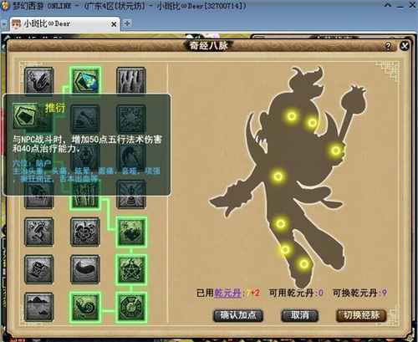Click the 取消 cancel button
Viewport: 418px width, 342px height.
(x=299, y=315)
